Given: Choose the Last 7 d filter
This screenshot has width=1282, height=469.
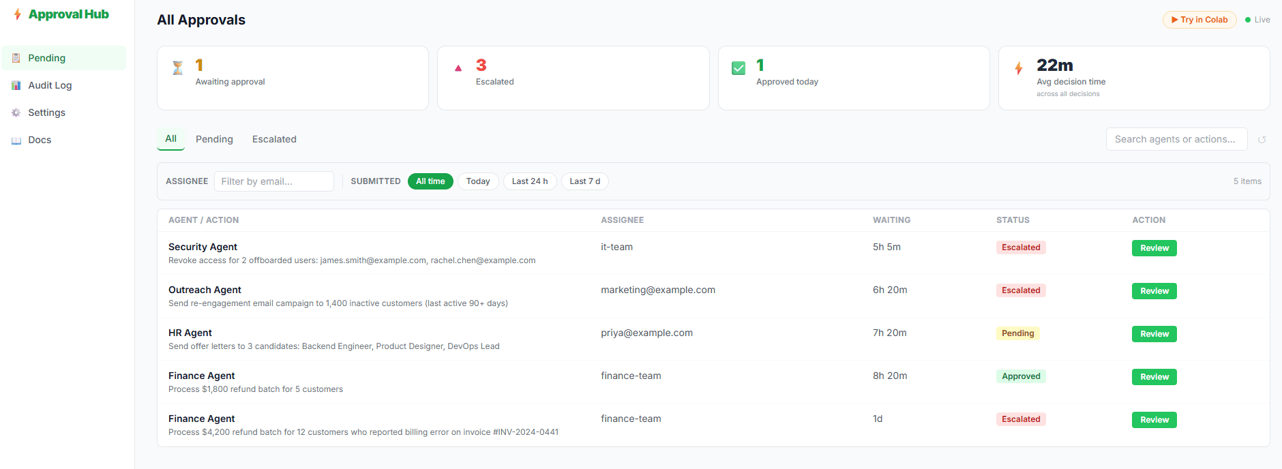Looking at the screenshot, I should pyautogui.click(x=584, y=181).
